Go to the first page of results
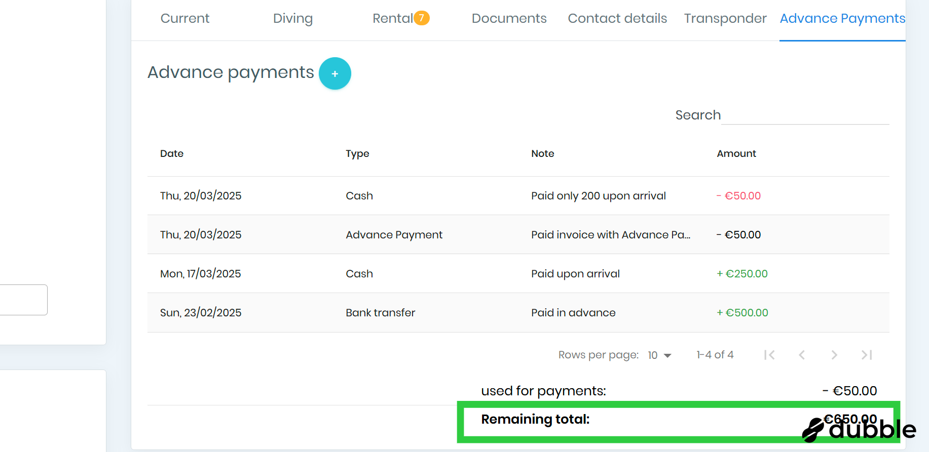929x452 pixels. (x=769, y=355)
